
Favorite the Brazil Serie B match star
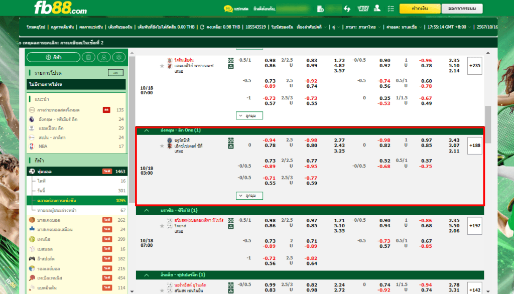coord(162,226)
